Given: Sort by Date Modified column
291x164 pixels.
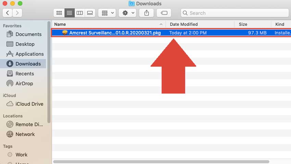Looking at the screenshot, I should 200,24.
